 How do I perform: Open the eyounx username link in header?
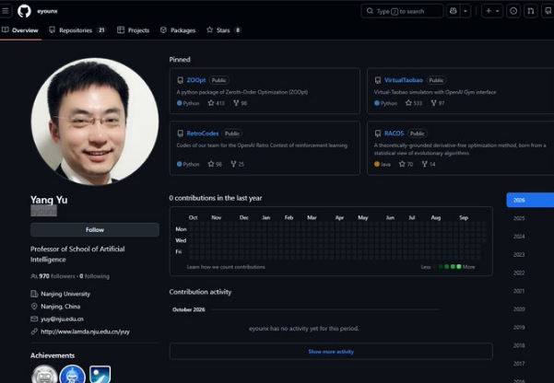pos(47,11)
